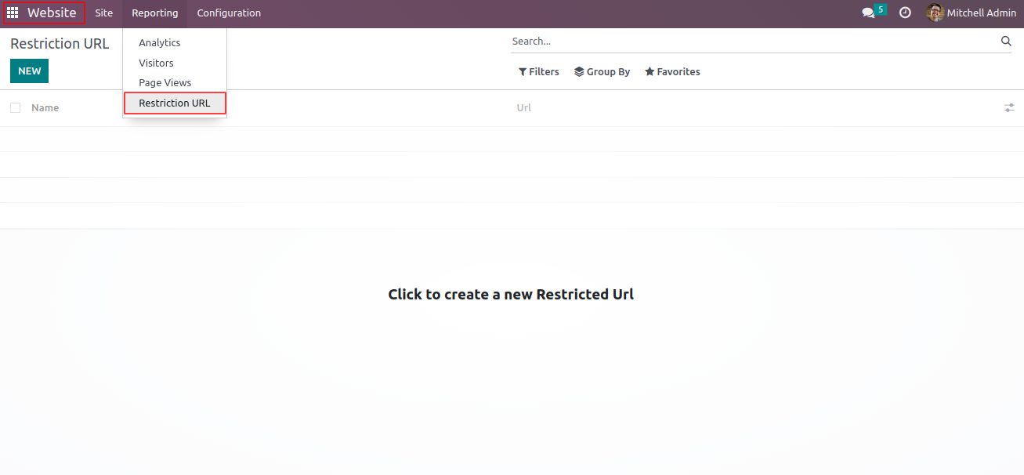1024x475 pixels.
Task: Click Mitchell Admin avatar
Action: 935,13
